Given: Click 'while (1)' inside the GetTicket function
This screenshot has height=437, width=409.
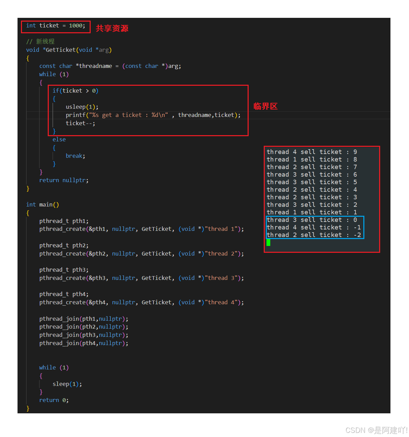Looking at the screenshot, I should (x=54, y=74).
